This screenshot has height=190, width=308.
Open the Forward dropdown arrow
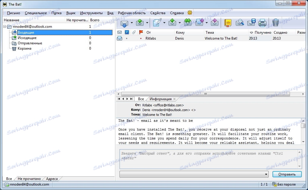click(207, 23)
